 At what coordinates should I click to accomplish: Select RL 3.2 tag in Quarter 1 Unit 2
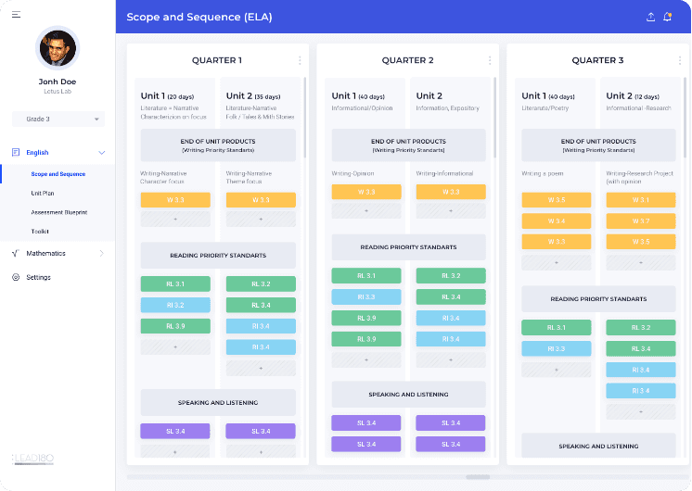(x=261, y=283)
